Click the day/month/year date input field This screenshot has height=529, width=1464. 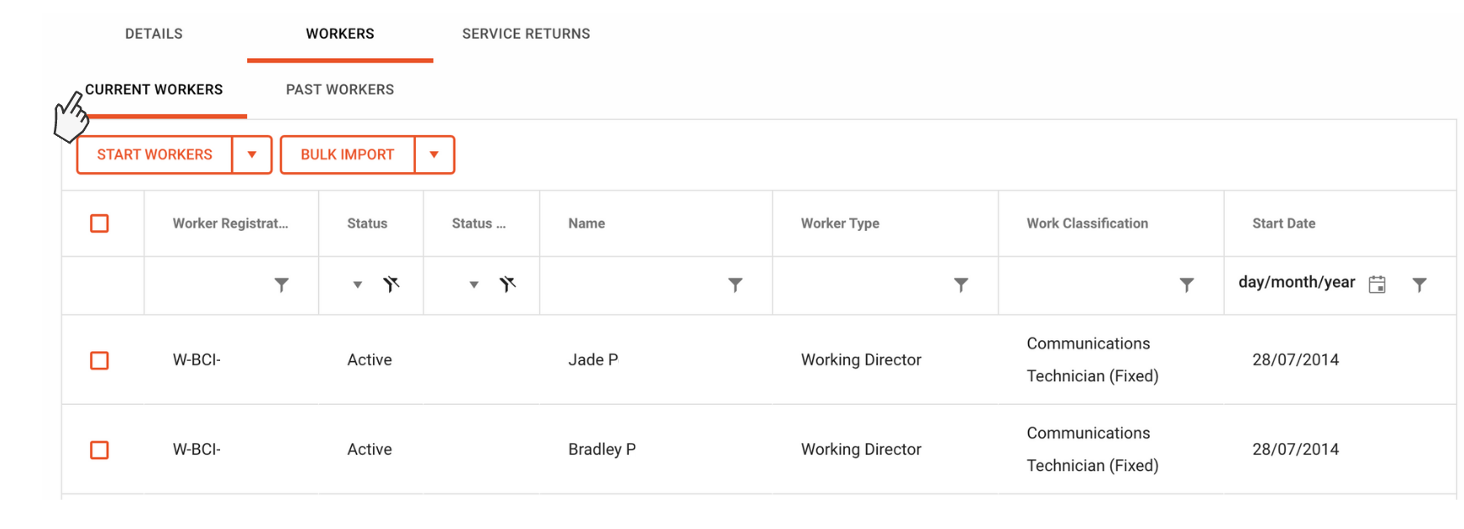1296,283
